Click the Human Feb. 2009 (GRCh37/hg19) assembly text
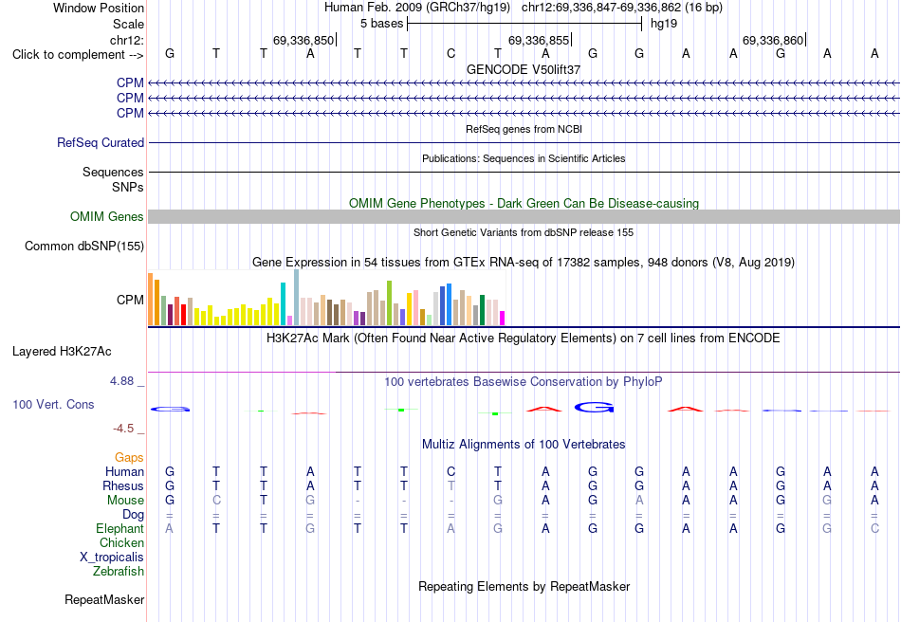The image size is (901, 622). pos(417,8)
